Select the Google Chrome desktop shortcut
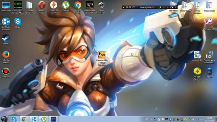The image size is (217, 122). point(78,7)
